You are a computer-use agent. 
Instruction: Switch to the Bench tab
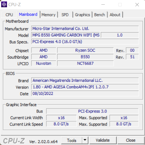[x=100, y=15]
